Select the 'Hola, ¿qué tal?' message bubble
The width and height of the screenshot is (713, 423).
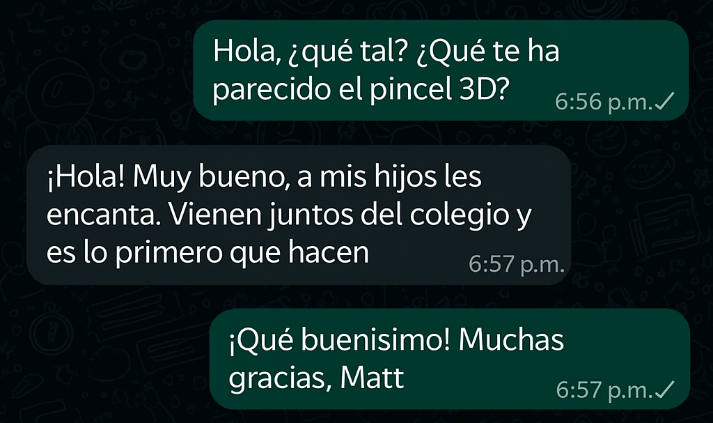pos(441,70)
